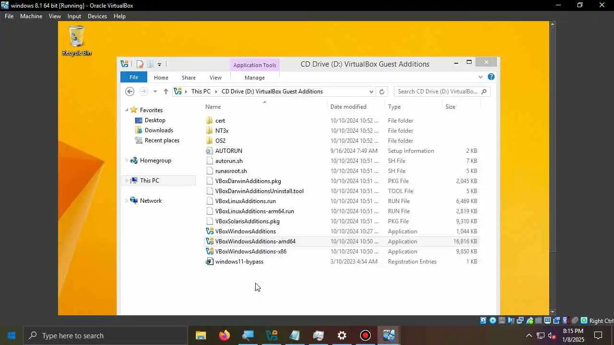Click the Recycle Bin desktop icon
Screen dimensions: 614x345
pos(77,41)
